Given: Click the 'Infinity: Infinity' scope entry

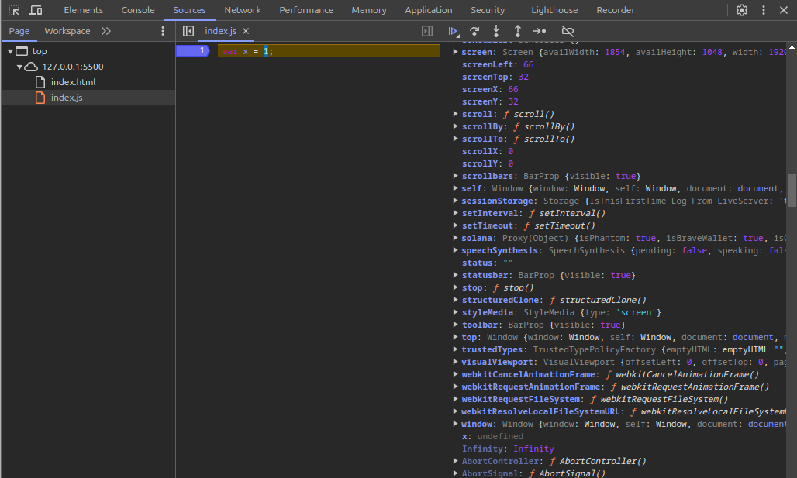Looking at the screenshot, I should point(508,449).
